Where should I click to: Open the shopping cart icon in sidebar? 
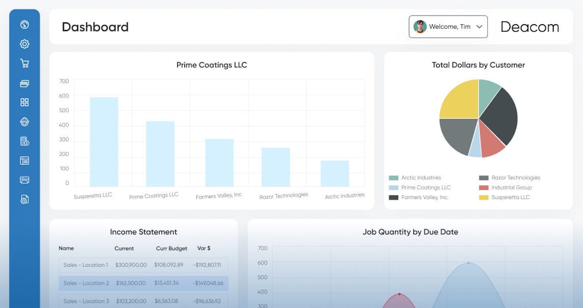[25, 64]
